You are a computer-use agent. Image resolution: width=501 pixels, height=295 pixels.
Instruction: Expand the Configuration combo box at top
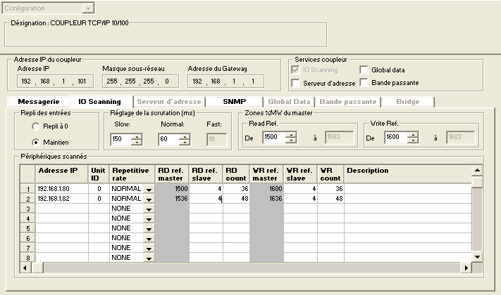tap(87, 8)
